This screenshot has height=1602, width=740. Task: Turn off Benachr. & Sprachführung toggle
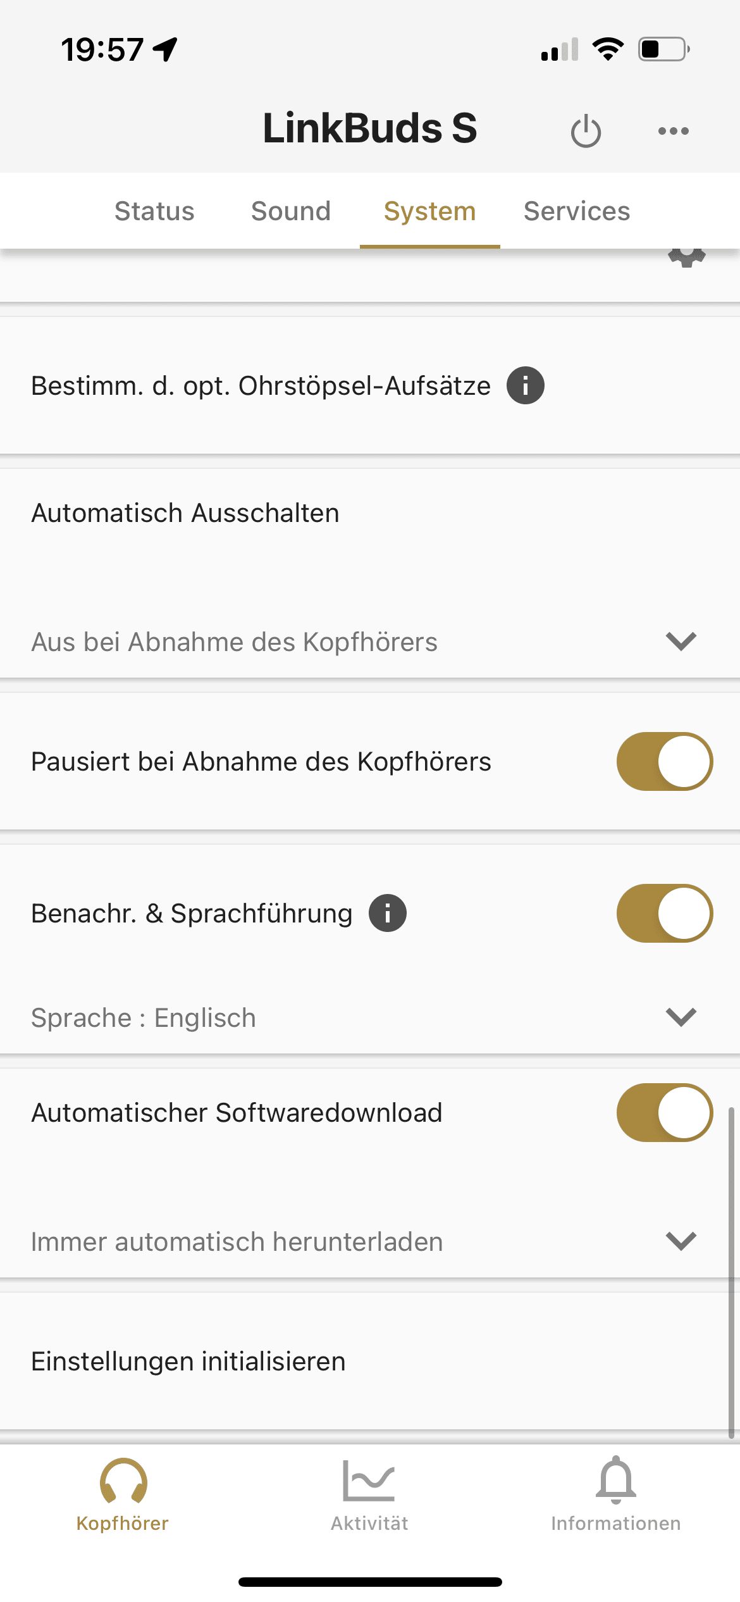pyautogui.click(x=664, y=913)
